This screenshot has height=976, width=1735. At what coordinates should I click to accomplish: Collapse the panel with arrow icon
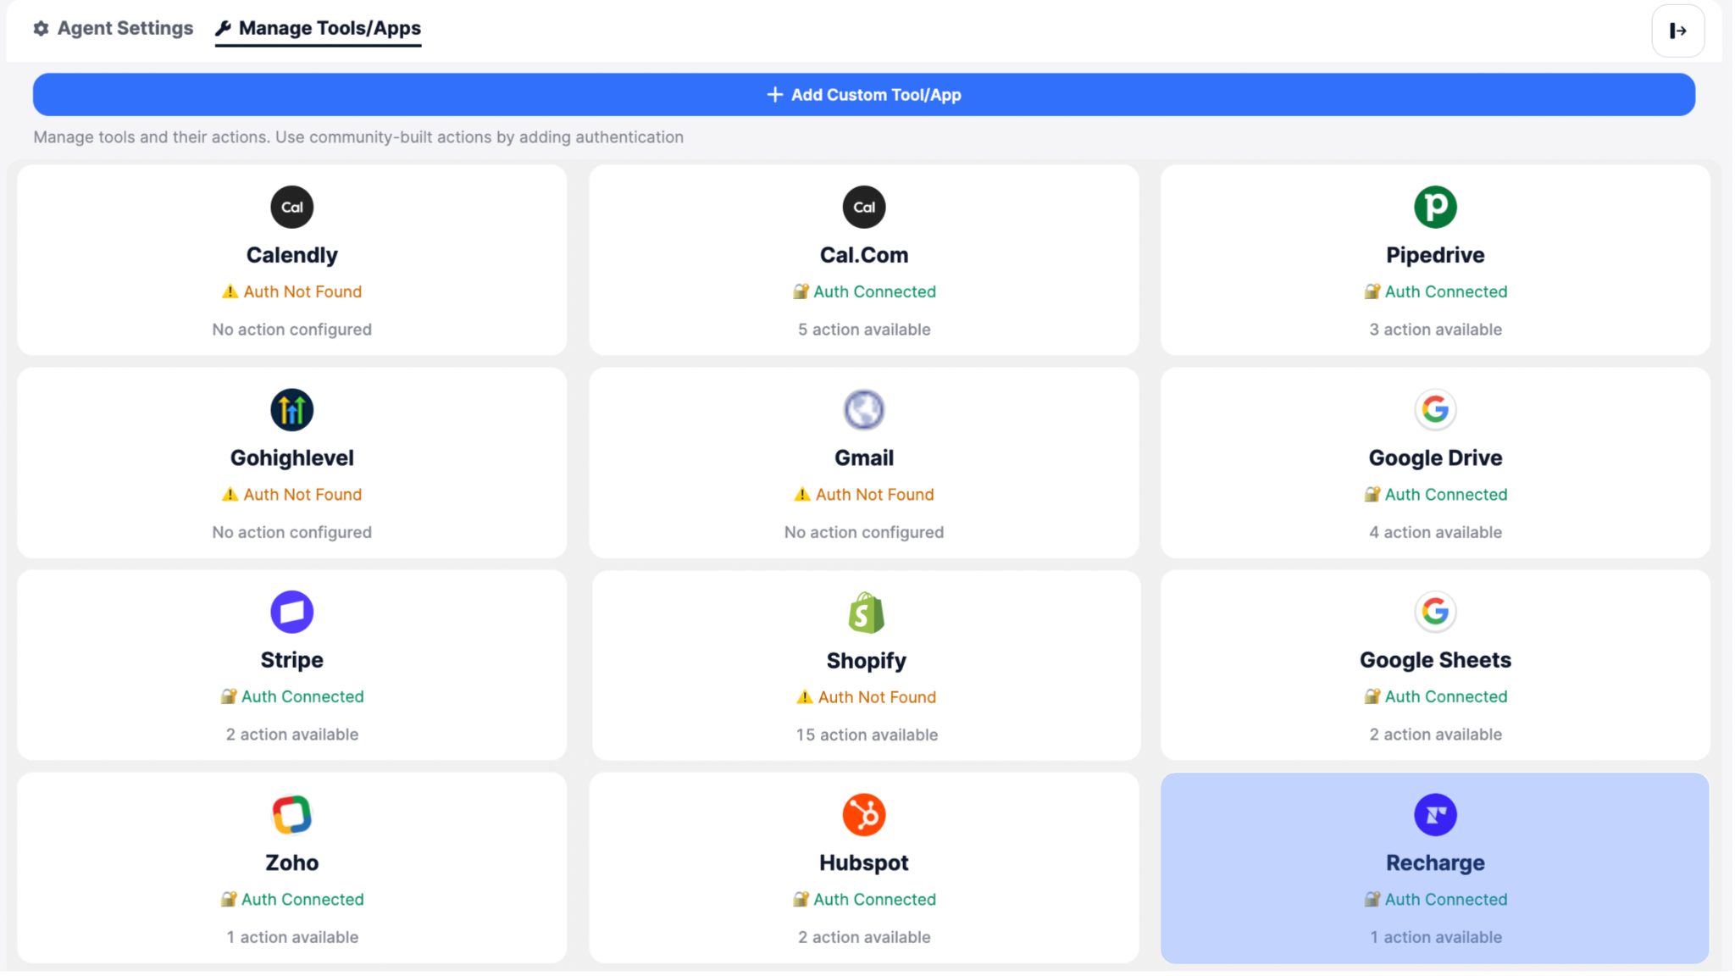1677,31
